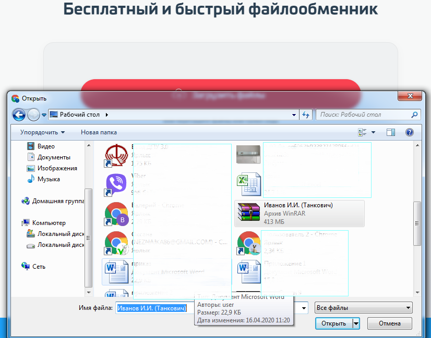Click up arrow of file list scrollbar
The height and width of the screenshot is (338, 431).
[417, 145]
